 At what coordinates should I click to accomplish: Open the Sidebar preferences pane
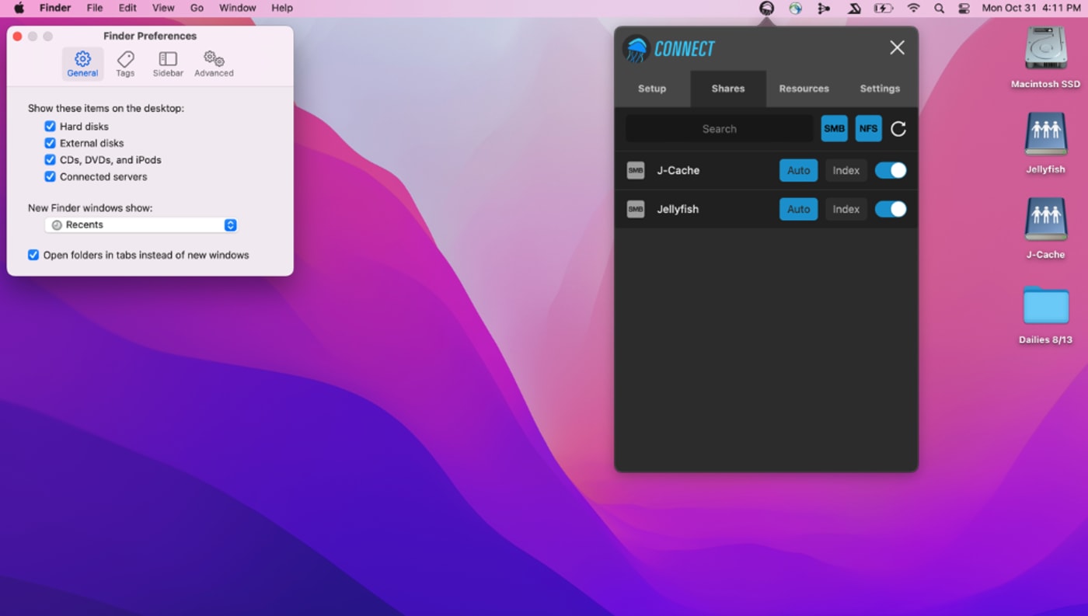point(168,64)
